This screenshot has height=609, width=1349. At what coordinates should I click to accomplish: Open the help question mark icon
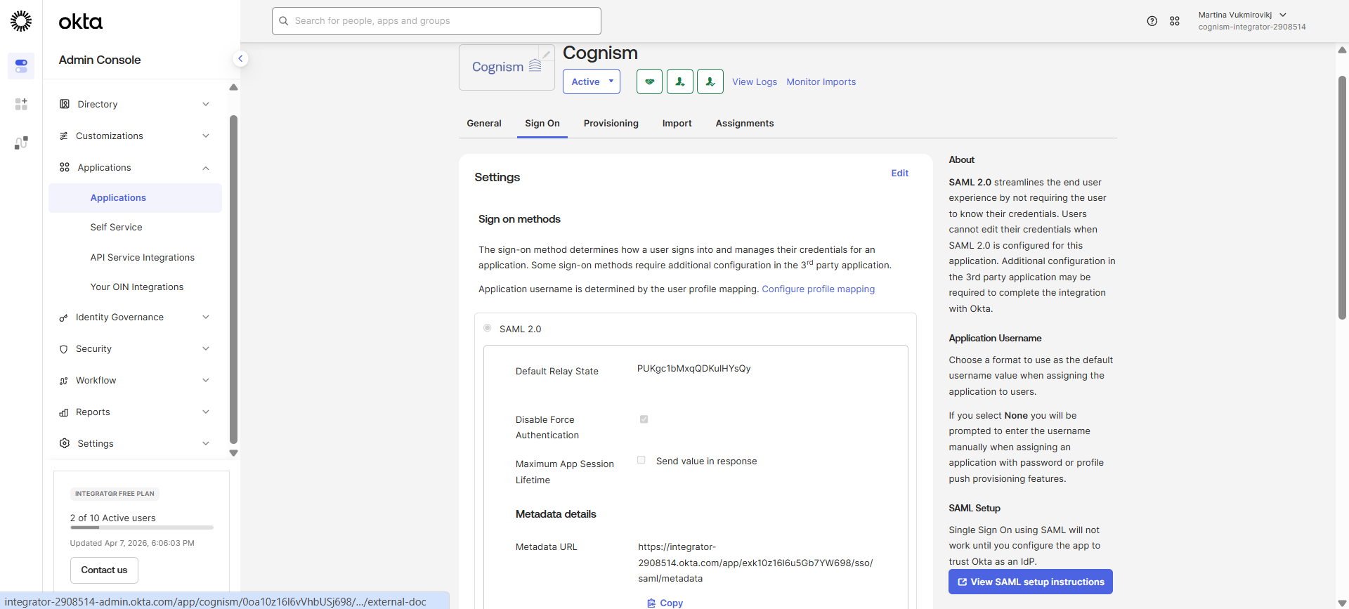click(1152, 21)
